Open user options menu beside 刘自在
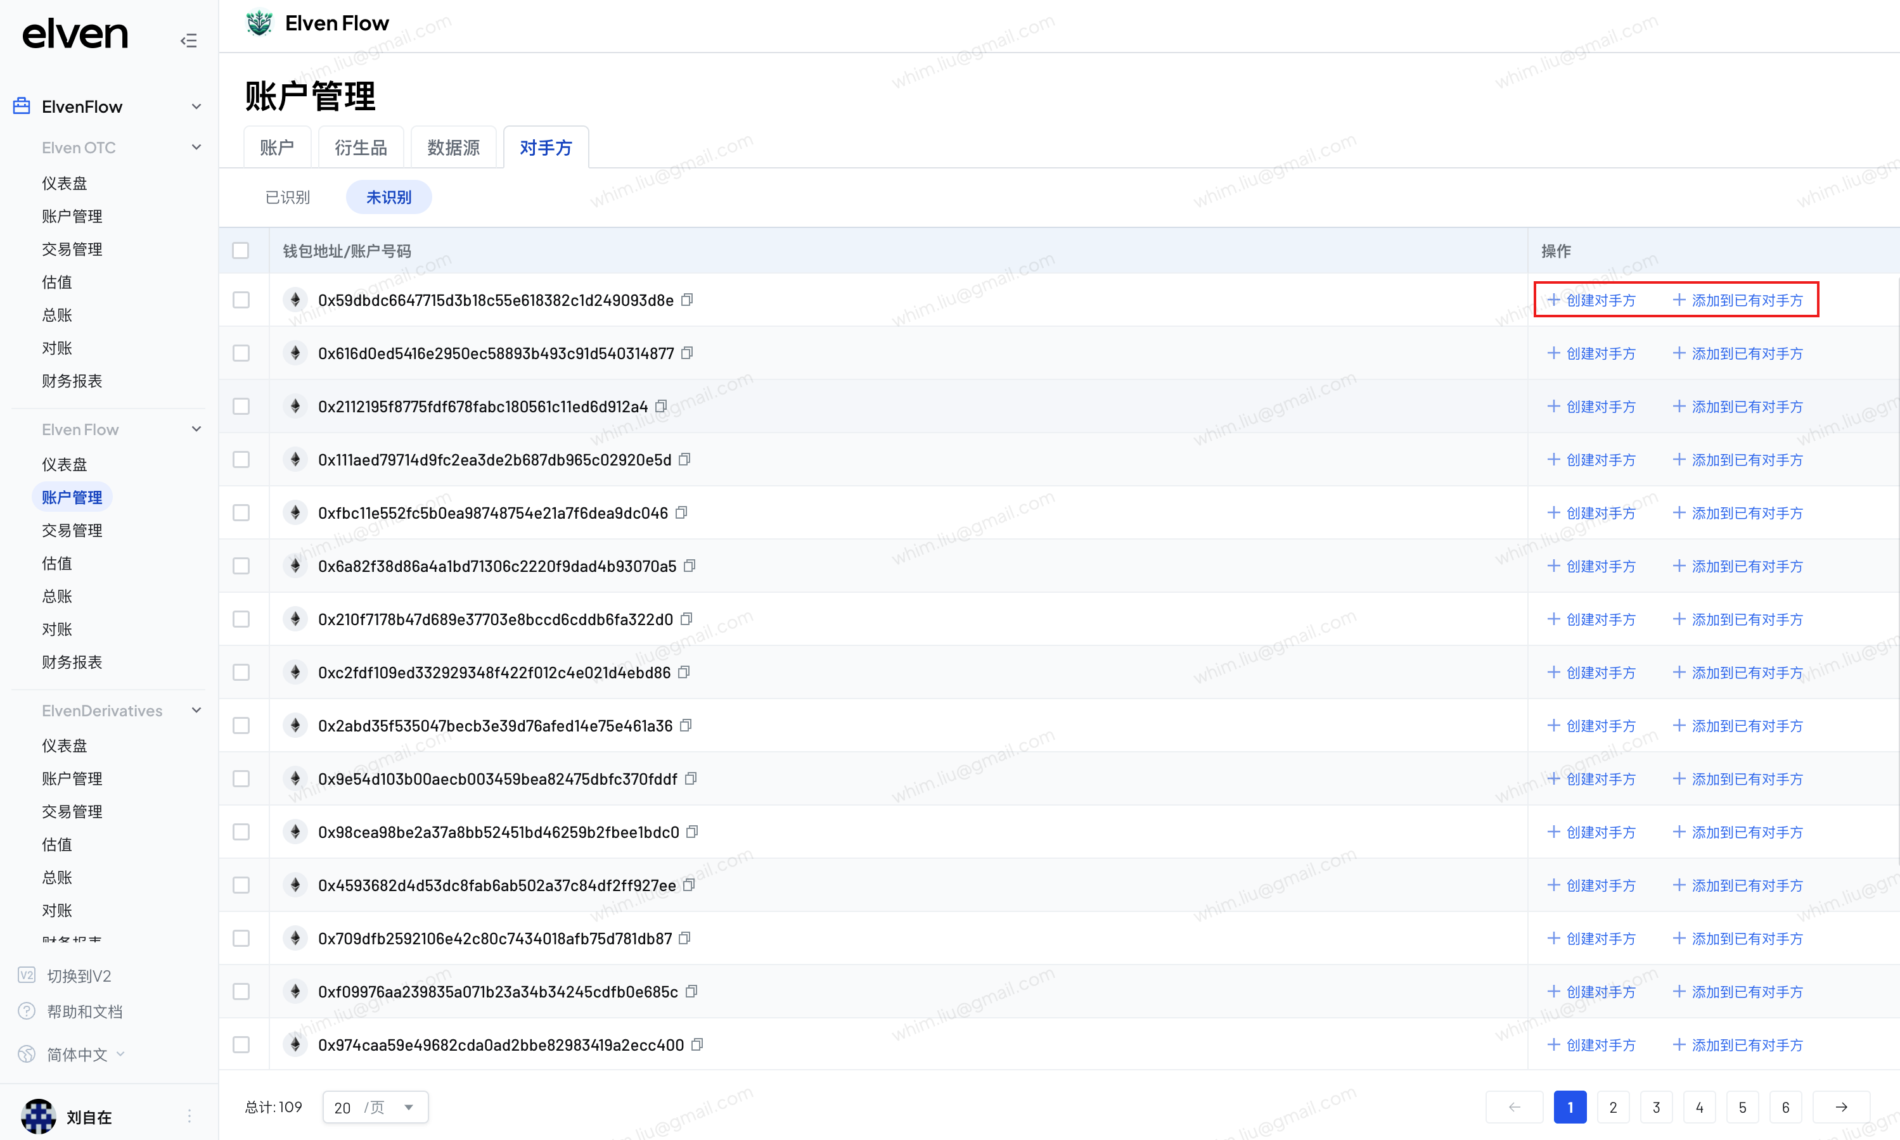1900x1140 pixels. pyautogui.click(x=189, y=1116)
